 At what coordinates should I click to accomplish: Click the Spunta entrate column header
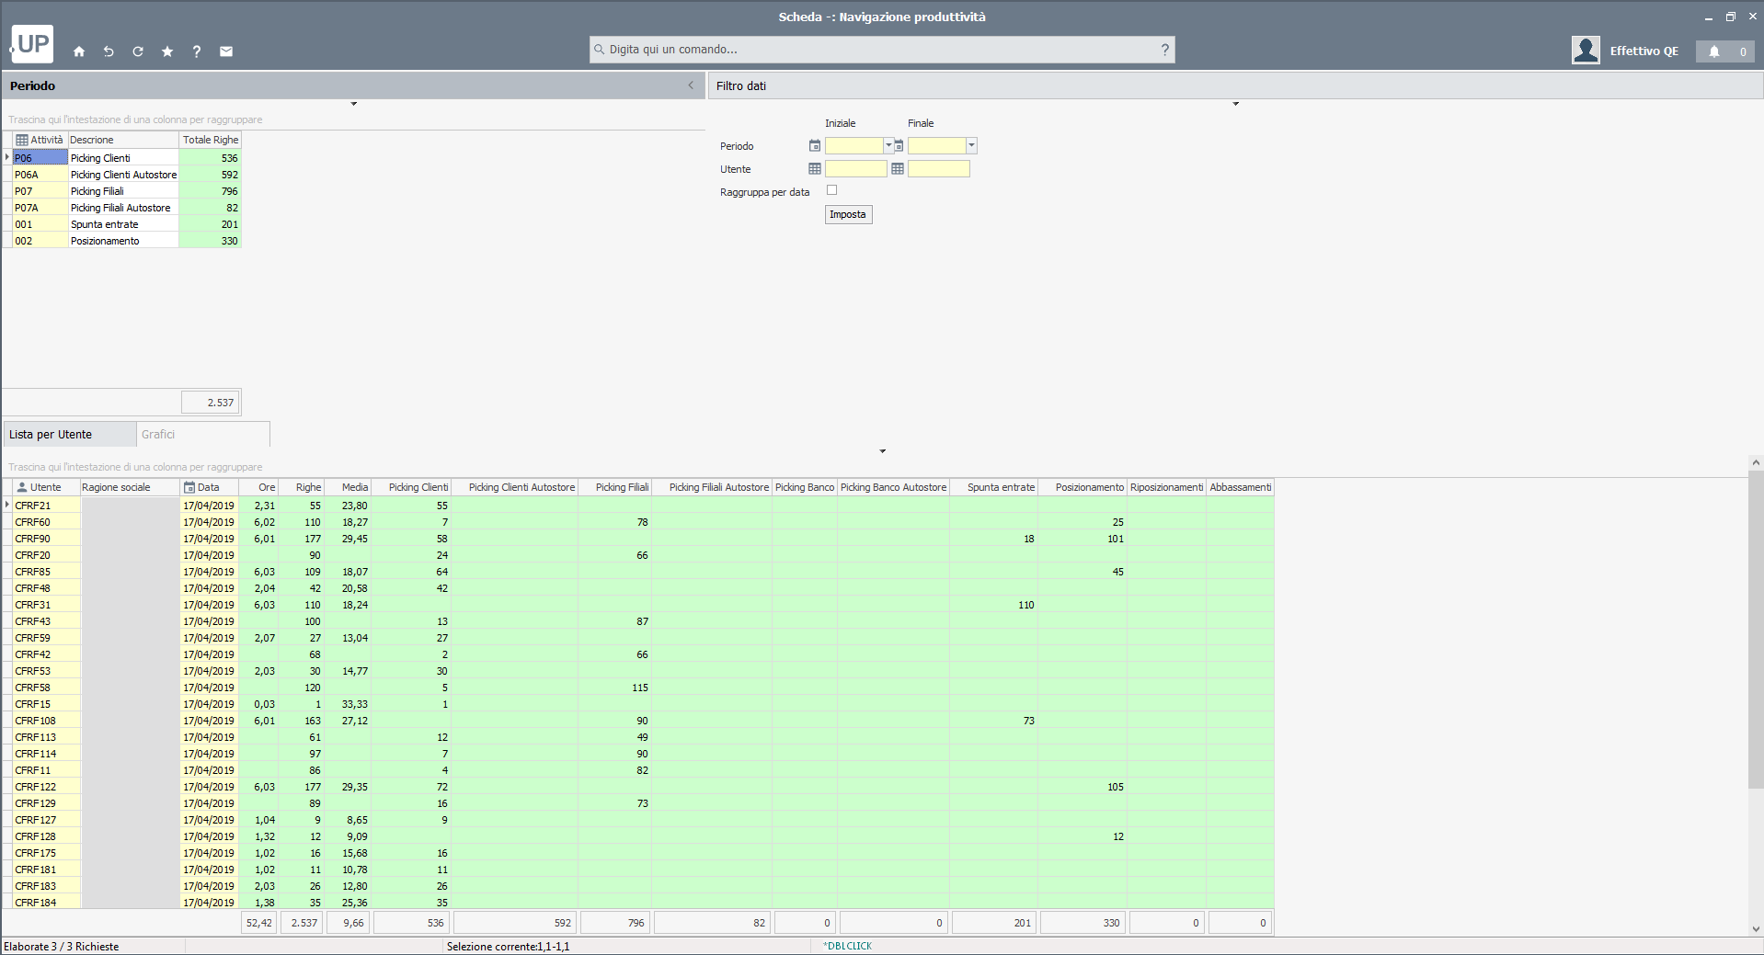point(994,487)
